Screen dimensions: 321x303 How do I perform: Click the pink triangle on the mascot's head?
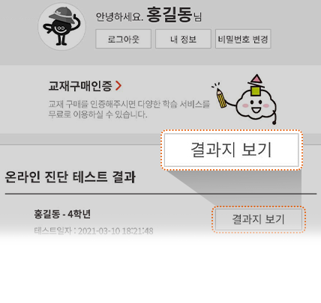256,79
